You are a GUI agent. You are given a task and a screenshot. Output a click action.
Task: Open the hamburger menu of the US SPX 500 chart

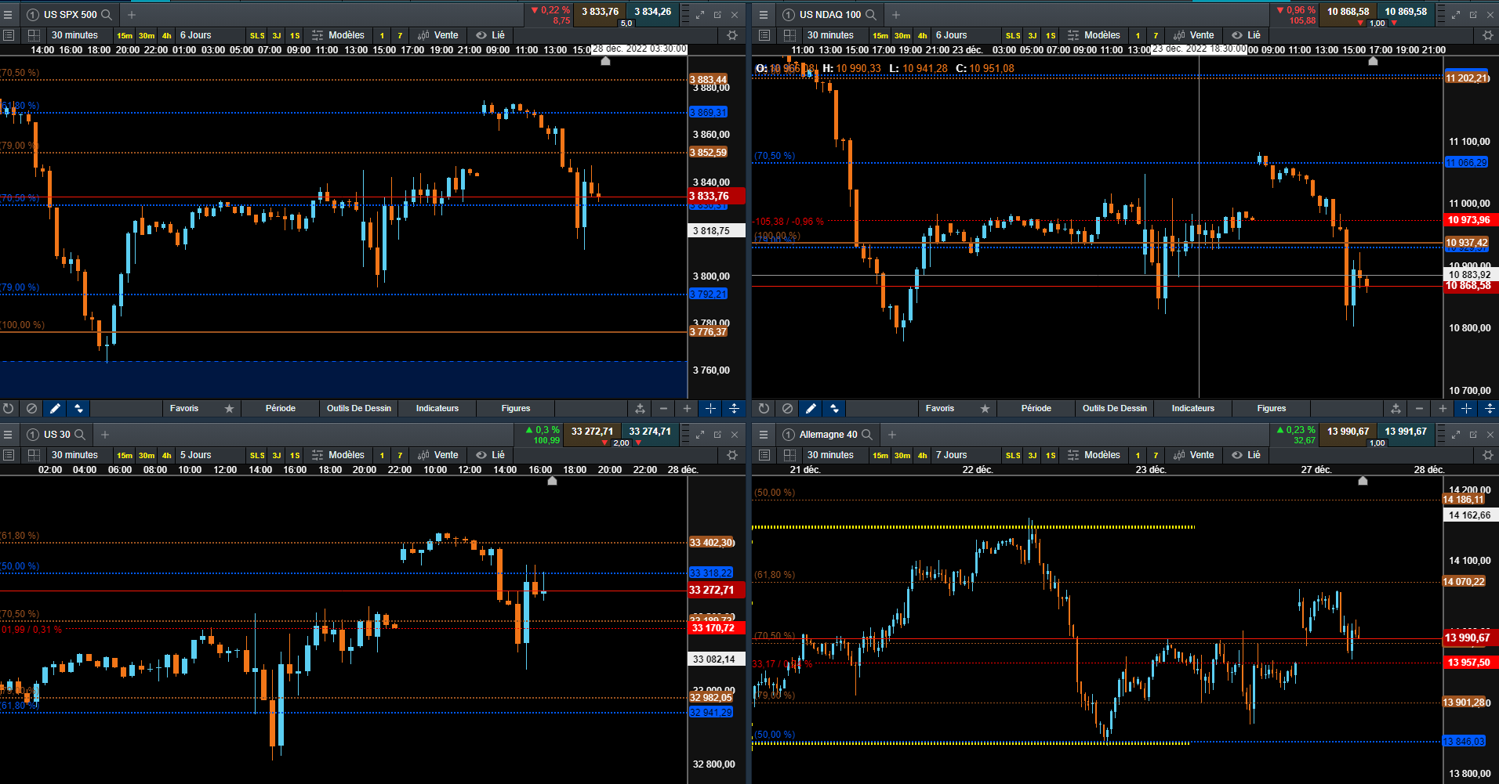pos(9,15)
